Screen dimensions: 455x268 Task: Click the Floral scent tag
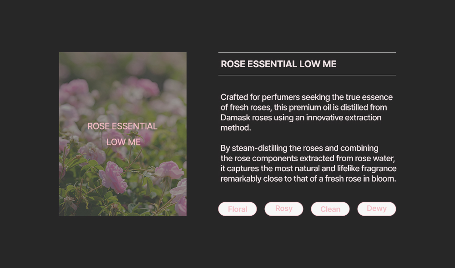(238, 209)
